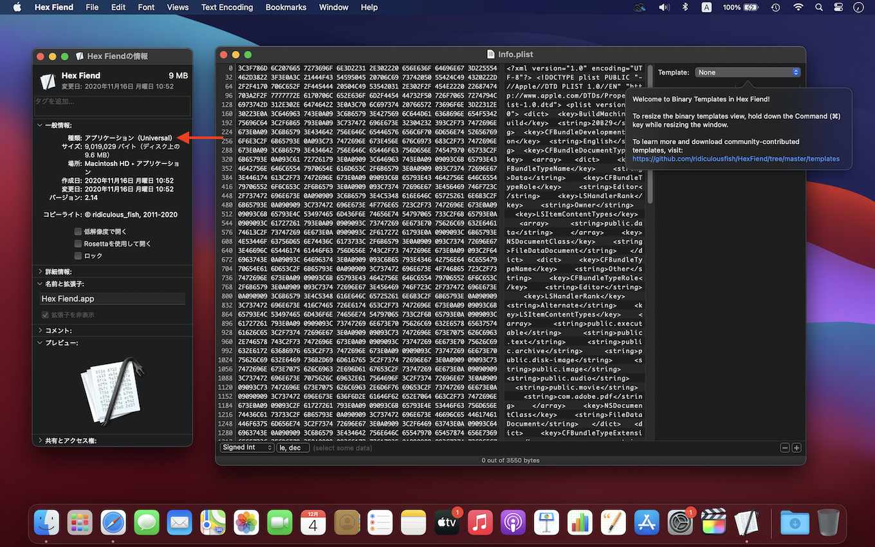Open Control Center in menu bar
Screen dimensions: 875x547
point(838,7)
